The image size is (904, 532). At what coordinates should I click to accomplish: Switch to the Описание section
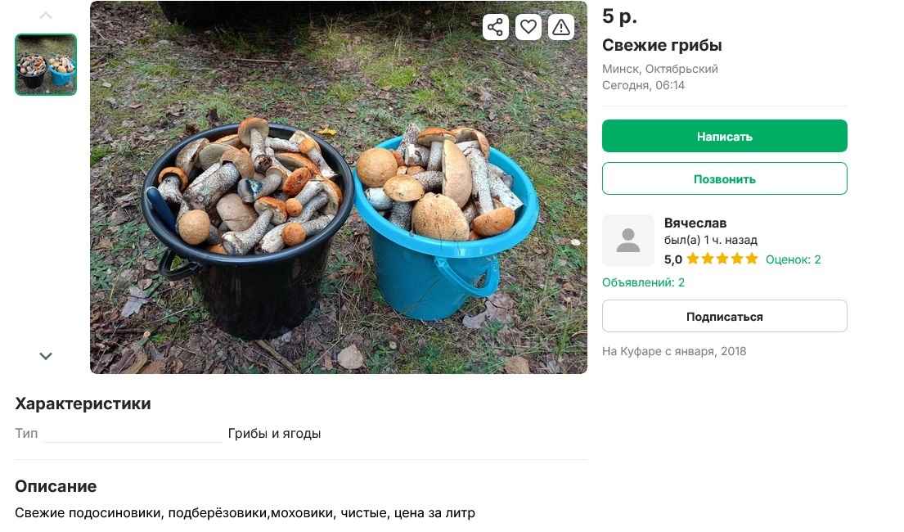click(55, 486)
